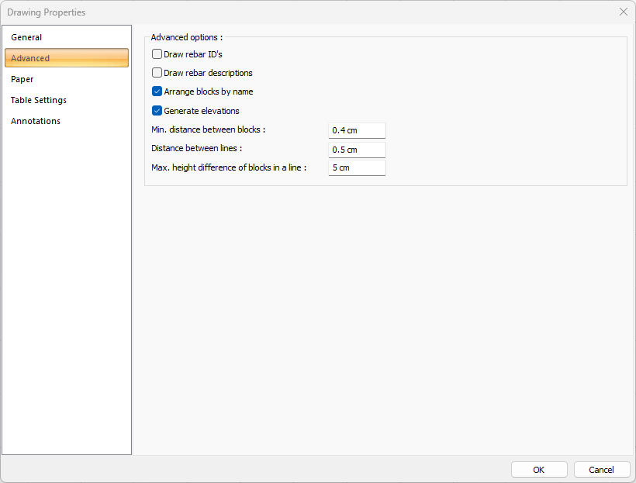636x483 pixels.
Task: Click the 'Distance between lines' label text
Action: point(197,148)
